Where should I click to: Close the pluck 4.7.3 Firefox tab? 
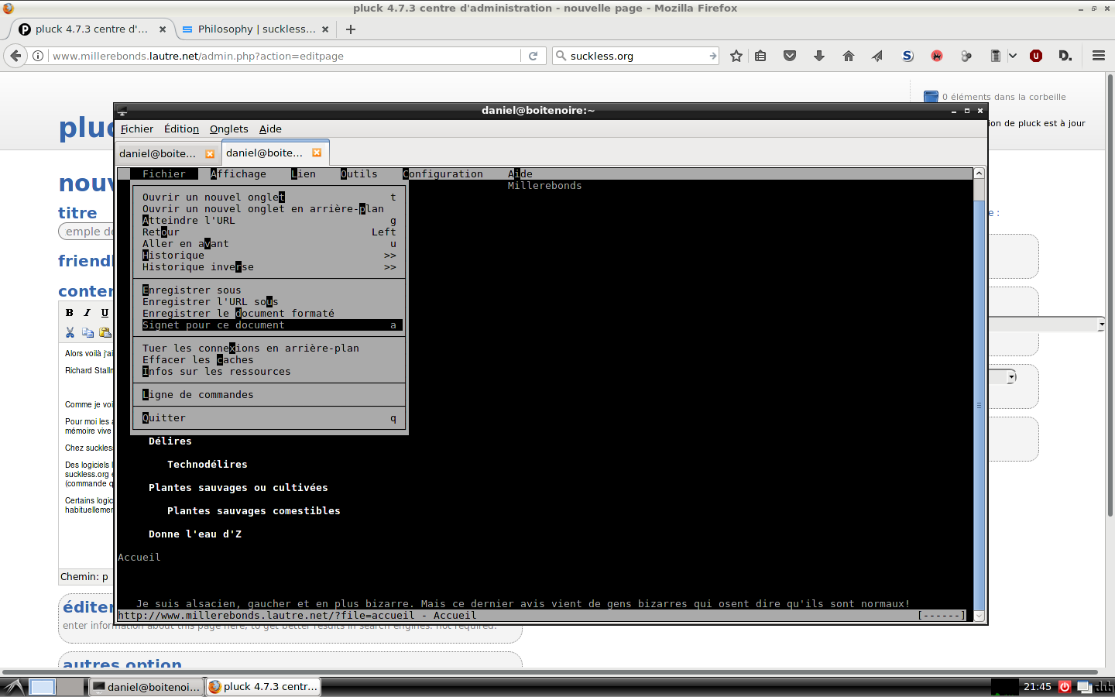click(163, 29)
